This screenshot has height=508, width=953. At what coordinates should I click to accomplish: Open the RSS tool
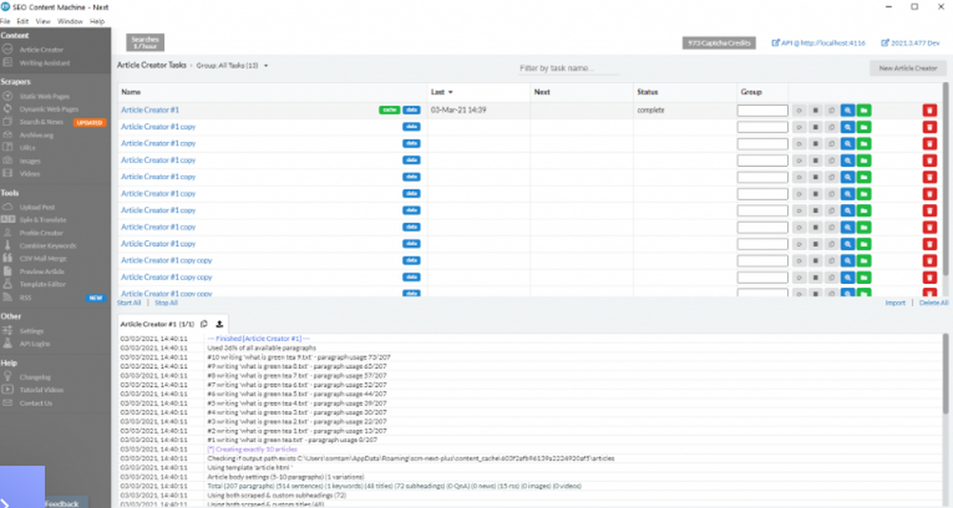(x=25, y=297)
